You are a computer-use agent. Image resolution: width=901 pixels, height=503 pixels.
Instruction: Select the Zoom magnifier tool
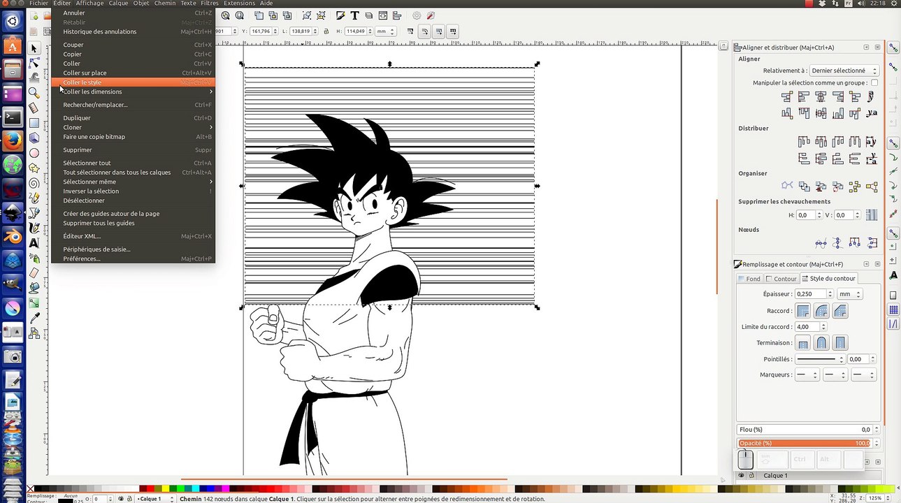(x=34, y=92)
